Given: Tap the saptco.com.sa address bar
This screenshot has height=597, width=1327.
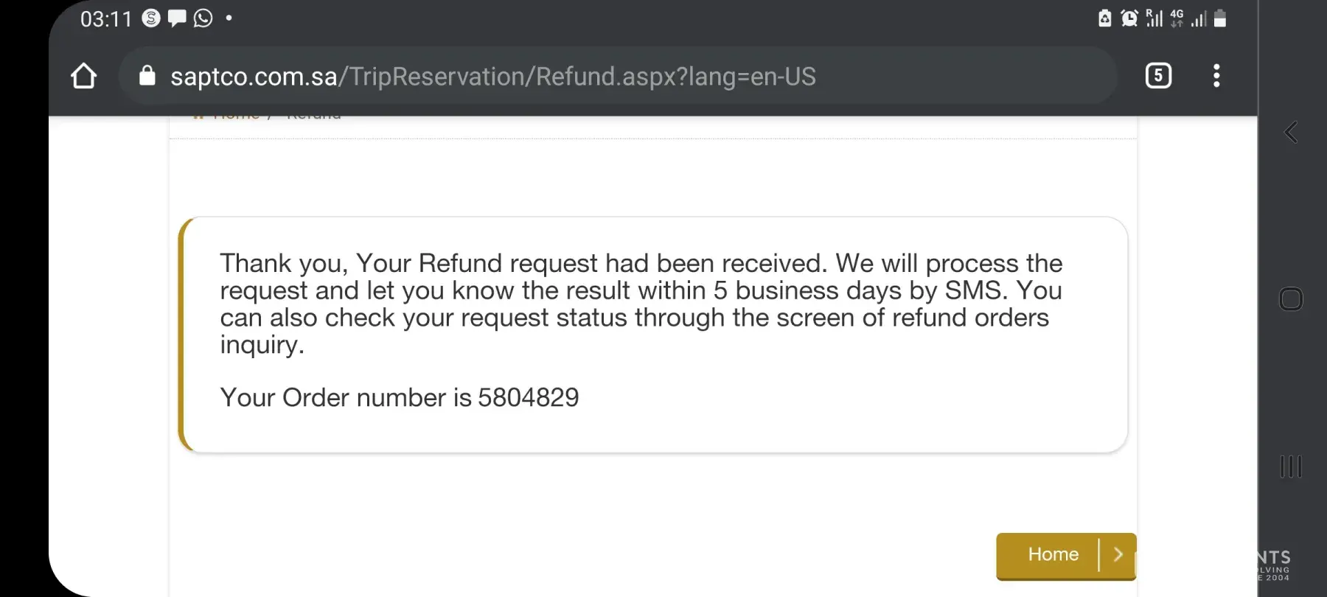Looking at the screenshot, I should click(492, 77).
